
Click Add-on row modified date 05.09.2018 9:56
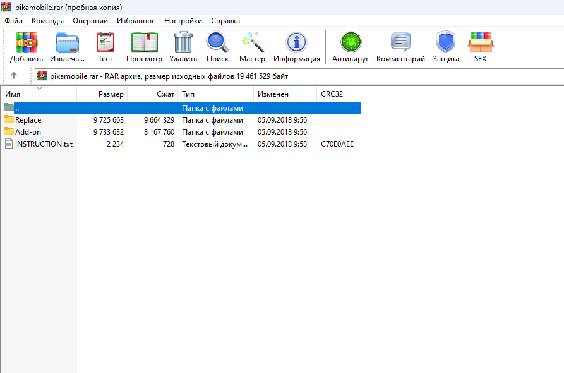point(282,132)
